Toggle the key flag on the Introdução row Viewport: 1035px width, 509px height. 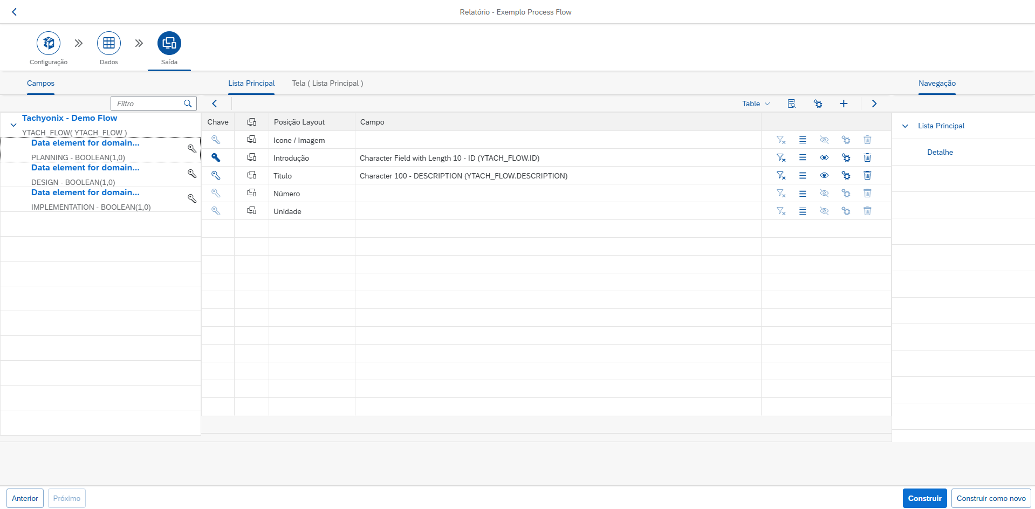click(216, 157)
